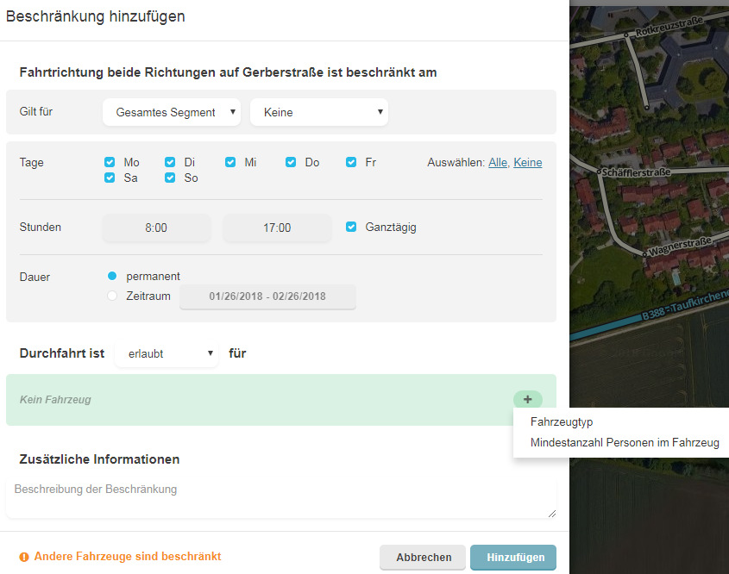729x574 pixels.
Task: Click the Andere Fahrzeuge sind beschränkt notice
Action: [128, 557]
